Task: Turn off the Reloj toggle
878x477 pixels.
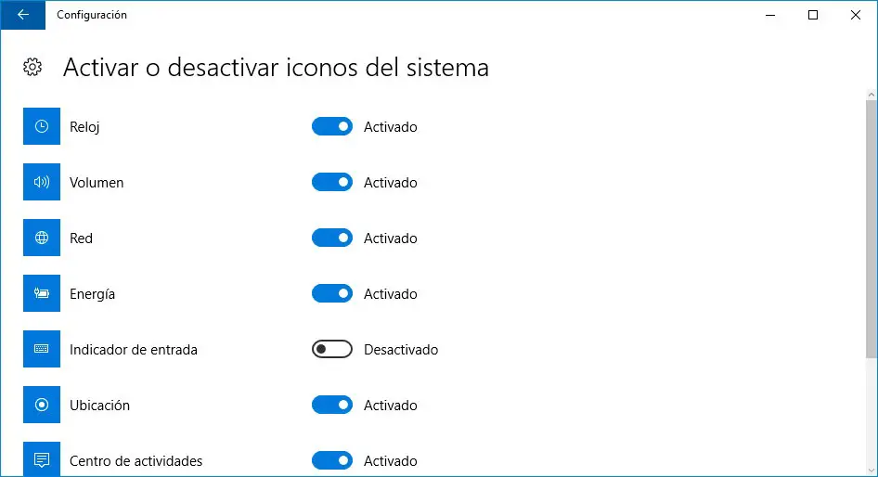Action: [x=332, y=127]
